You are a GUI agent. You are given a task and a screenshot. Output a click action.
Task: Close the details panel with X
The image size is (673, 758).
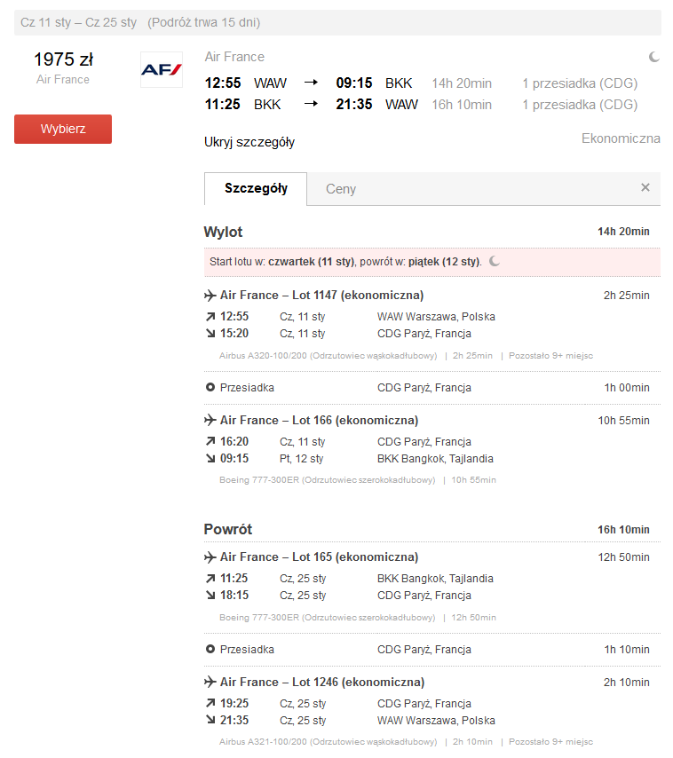click(x=645, y=187)
